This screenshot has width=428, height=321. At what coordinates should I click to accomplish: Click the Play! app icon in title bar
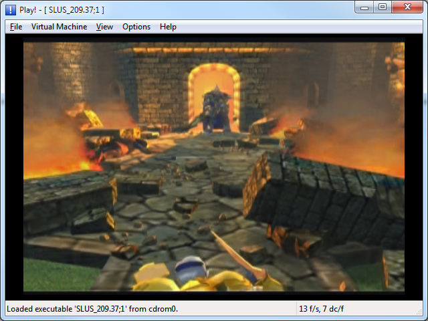pos(11,10)
